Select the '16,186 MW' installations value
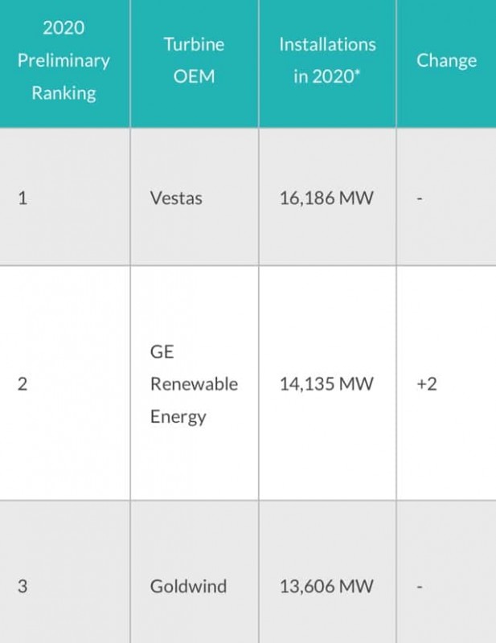 point(326,198)
